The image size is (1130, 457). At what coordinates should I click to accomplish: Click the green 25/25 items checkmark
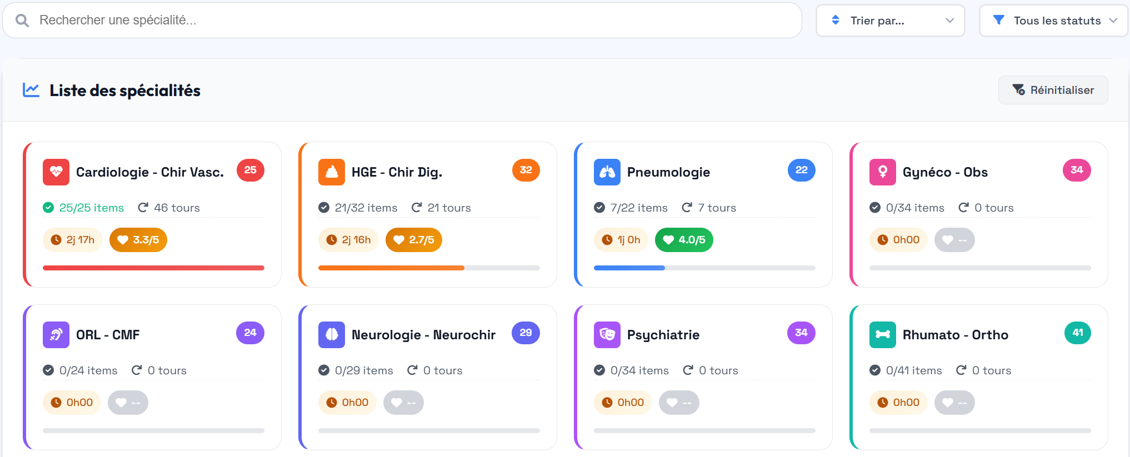tap(48, 208)
